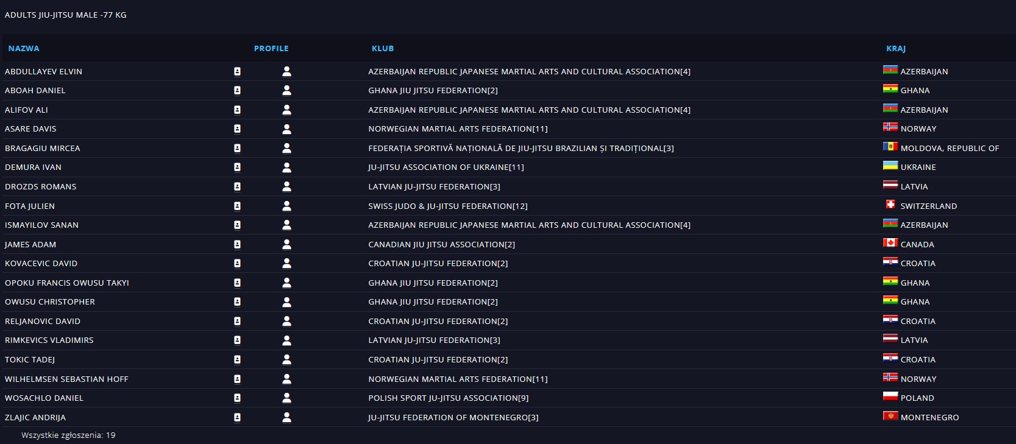Click the Moldova flag icon
1016x444 pixels.
click(x=890, y=146)
